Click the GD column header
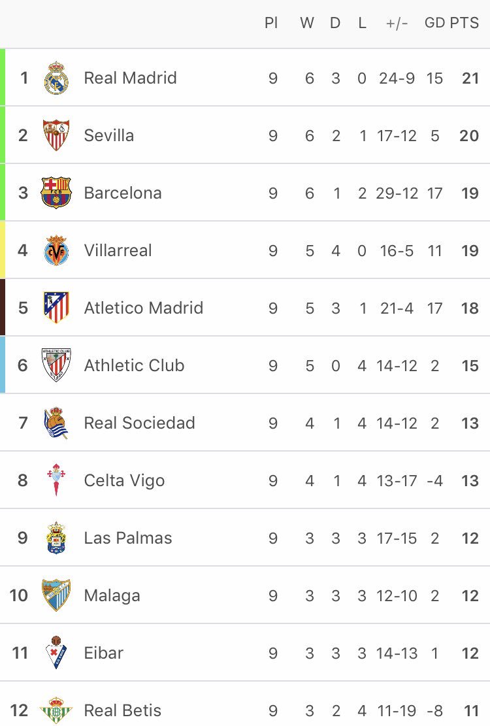Screen dimensions: 490x726 434,24
